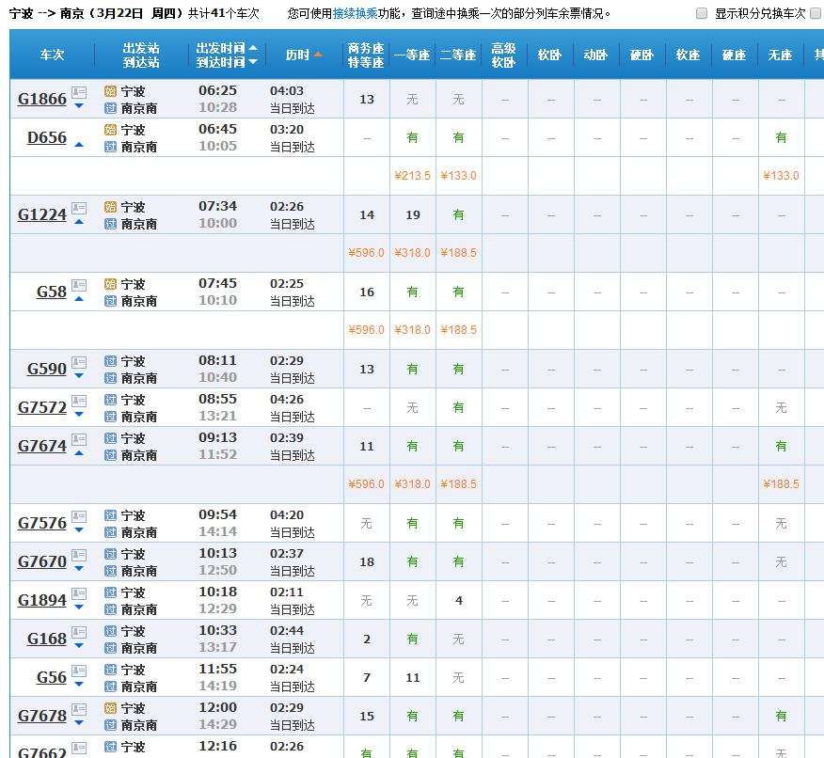Open the ID card icon next to G58
824x758 pixels.
click(x=79, y=285)
